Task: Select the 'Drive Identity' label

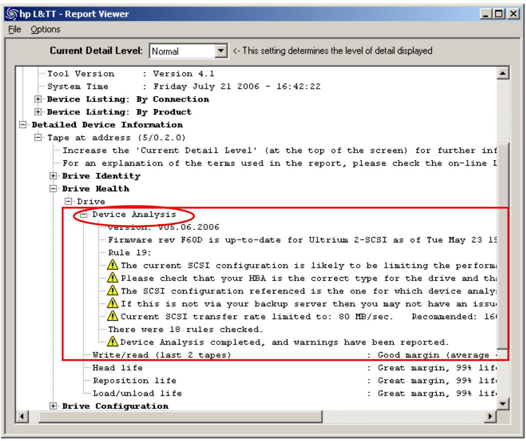Action: click(101, 176)
